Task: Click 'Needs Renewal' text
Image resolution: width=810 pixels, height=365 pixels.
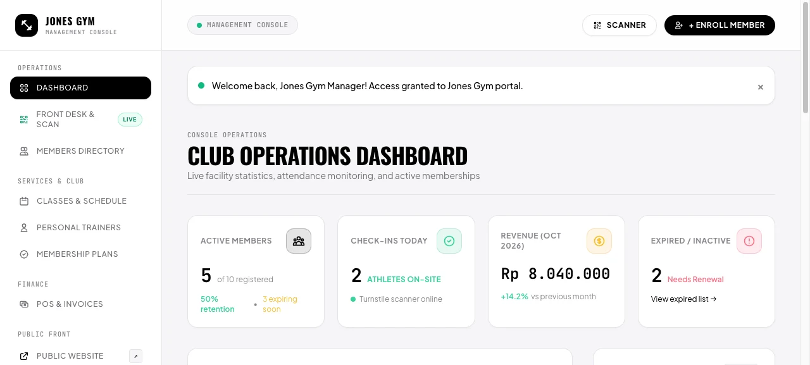Action: pyautogui.click(x=695, y=280)
